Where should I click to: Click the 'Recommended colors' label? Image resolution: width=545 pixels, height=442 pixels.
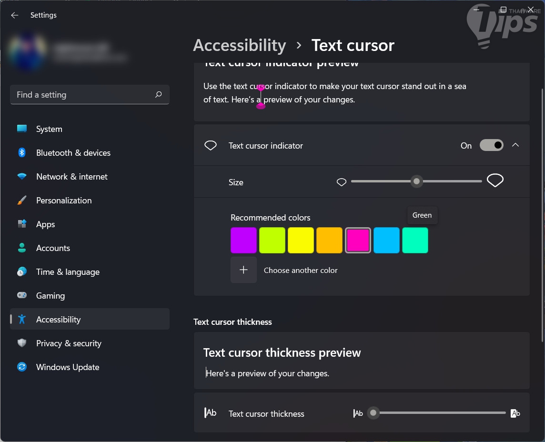[271, 218]
